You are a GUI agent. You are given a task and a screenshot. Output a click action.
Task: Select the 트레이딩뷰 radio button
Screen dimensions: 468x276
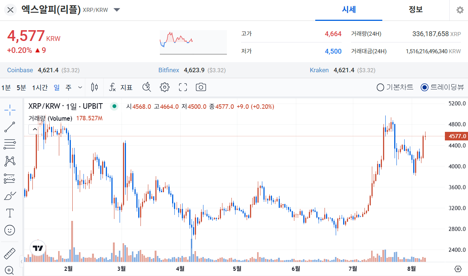click(424, 88)
